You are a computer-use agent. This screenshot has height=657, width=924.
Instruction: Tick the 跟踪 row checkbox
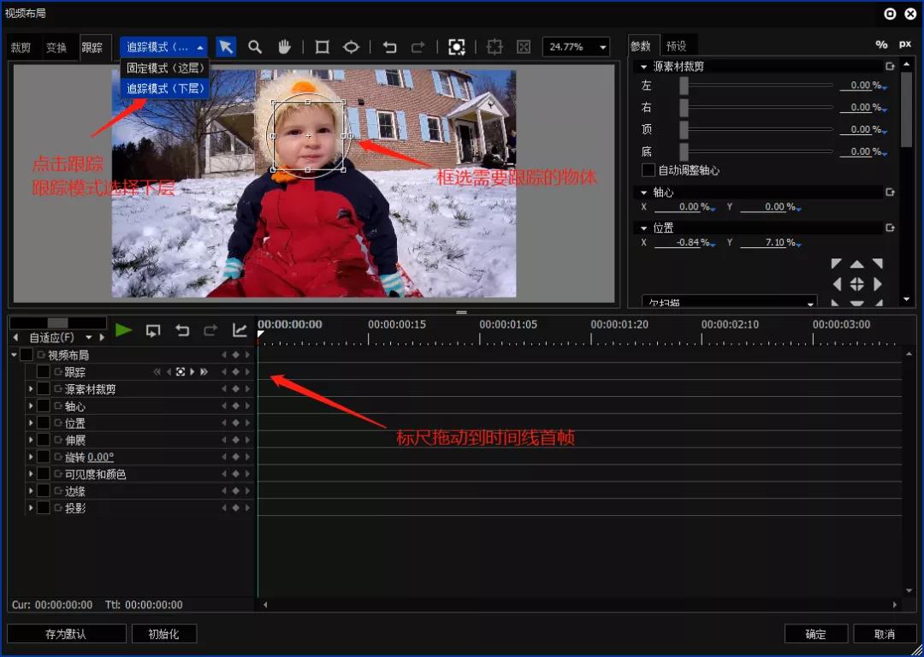pyautogui.click(x=43, y=372)
